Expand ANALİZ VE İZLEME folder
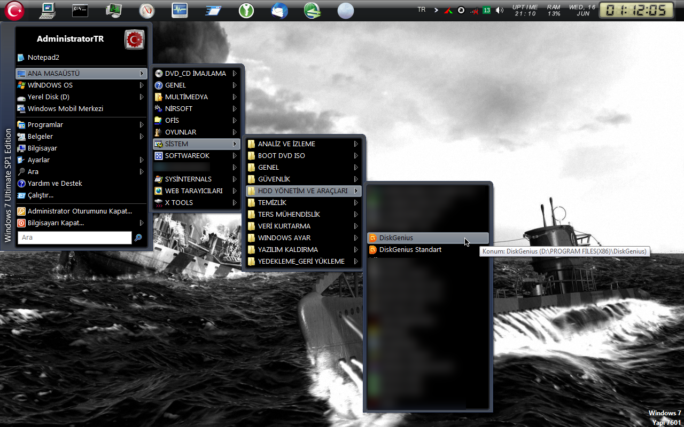 [304, 144]
